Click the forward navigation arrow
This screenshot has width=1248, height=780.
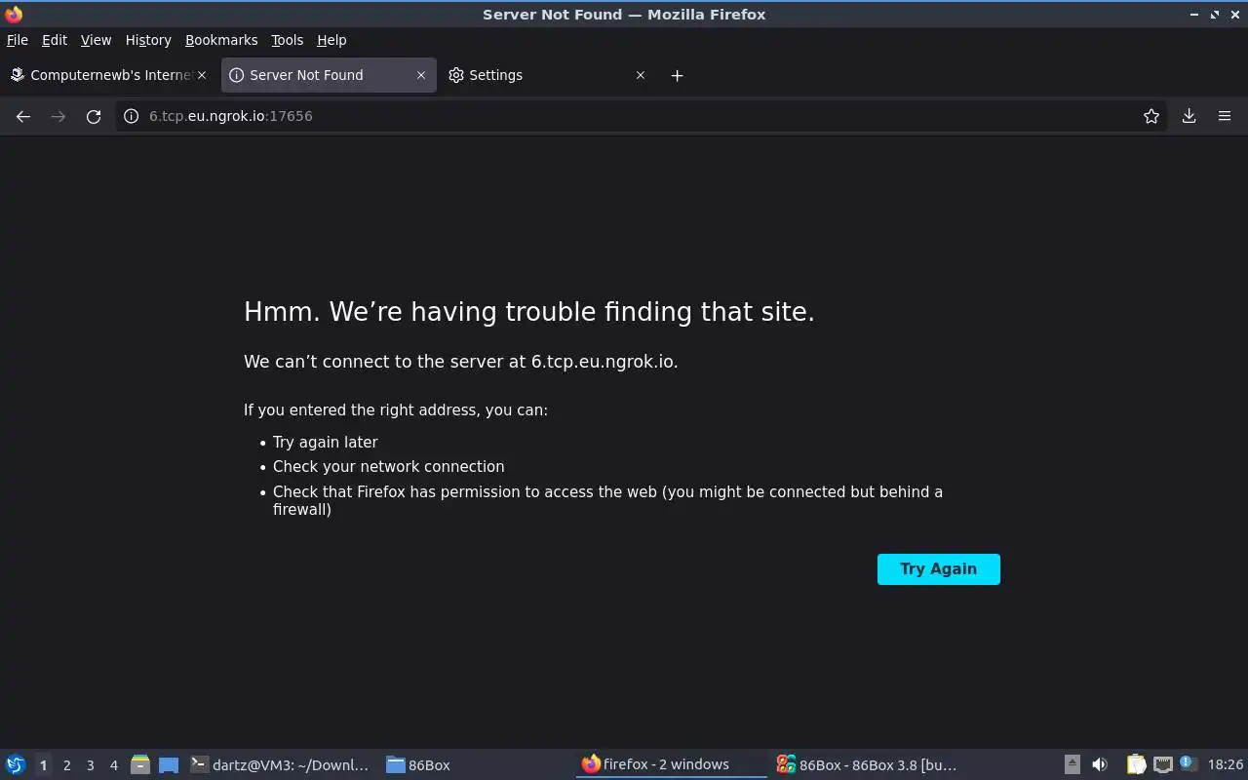58,116
